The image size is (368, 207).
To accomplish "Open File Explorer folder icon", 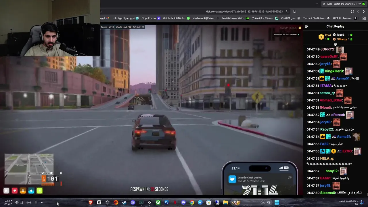I will point(225,202).
